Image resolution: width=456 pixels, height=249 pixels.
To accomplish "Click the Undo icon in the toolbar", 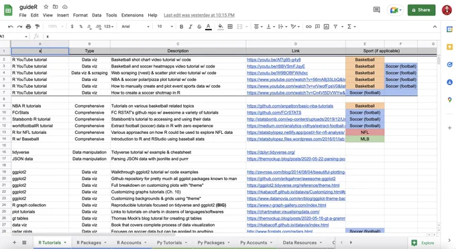I will [11, 27].
